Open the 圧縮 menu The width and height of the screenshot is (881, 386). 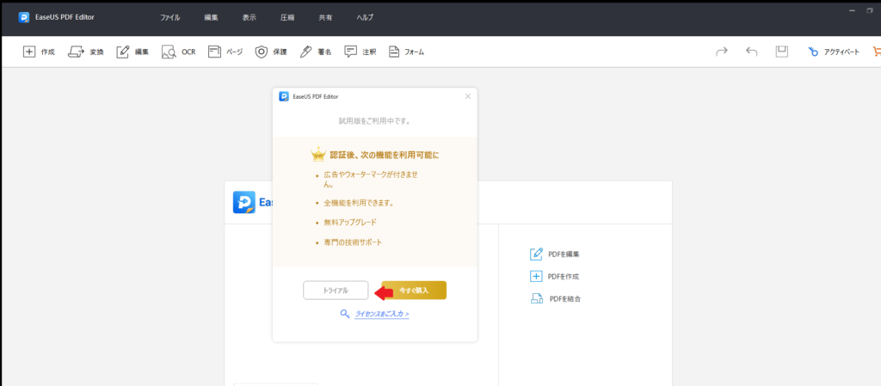pos(287,17)
